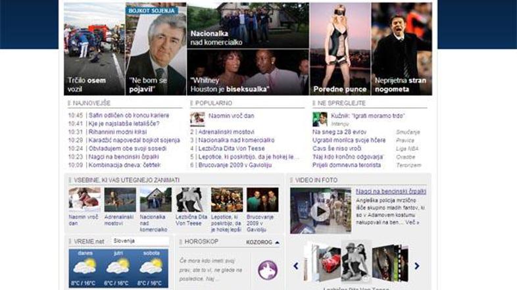Open Prijeli domnevna terorista link
Image resolution: width=517 pixels, height=290 pixels.
347,165
